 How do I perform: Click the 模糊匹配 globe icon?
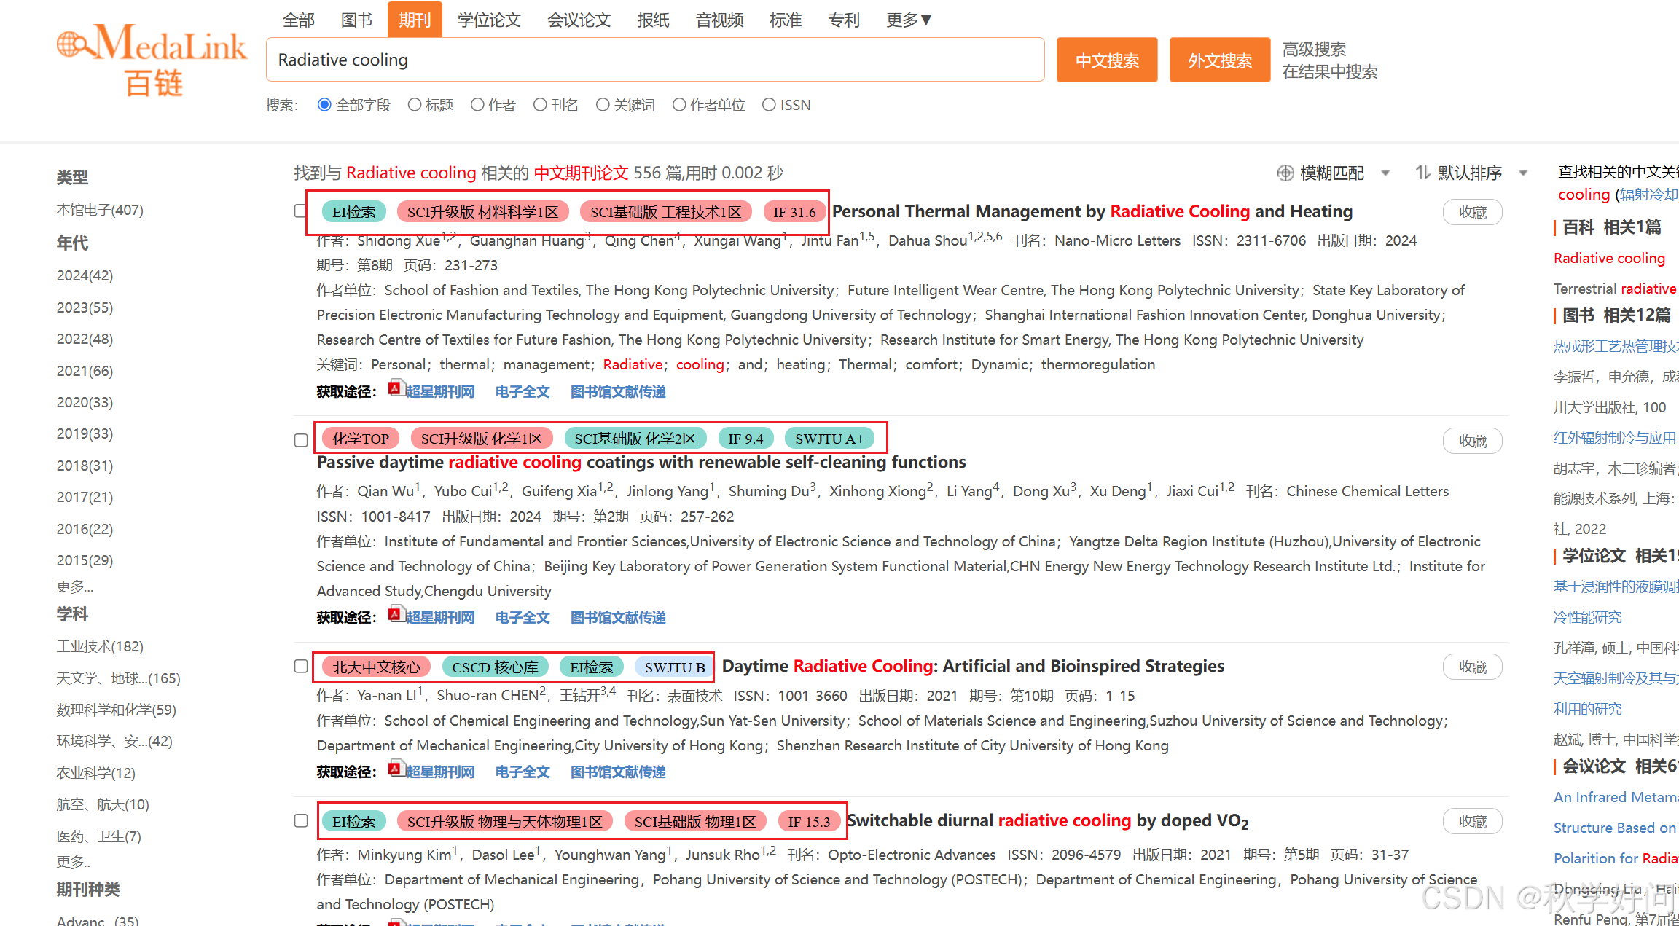click(1285, 173)
